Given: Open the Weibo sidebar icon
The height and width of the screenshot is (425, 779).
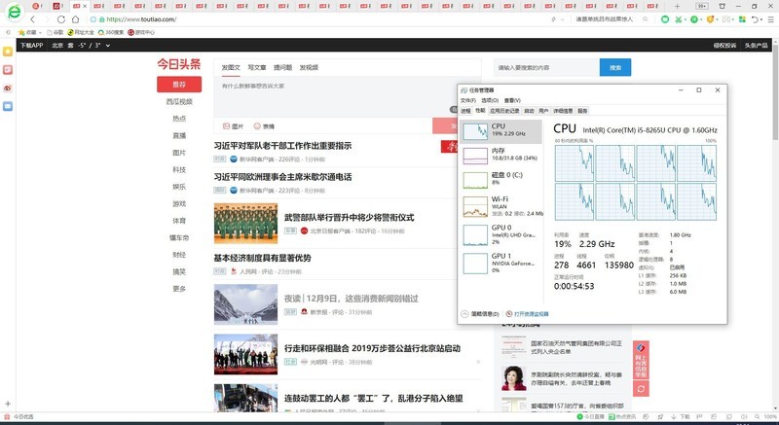Looking at the screenshot, I should pyautogui.click(x=8, y=89).
